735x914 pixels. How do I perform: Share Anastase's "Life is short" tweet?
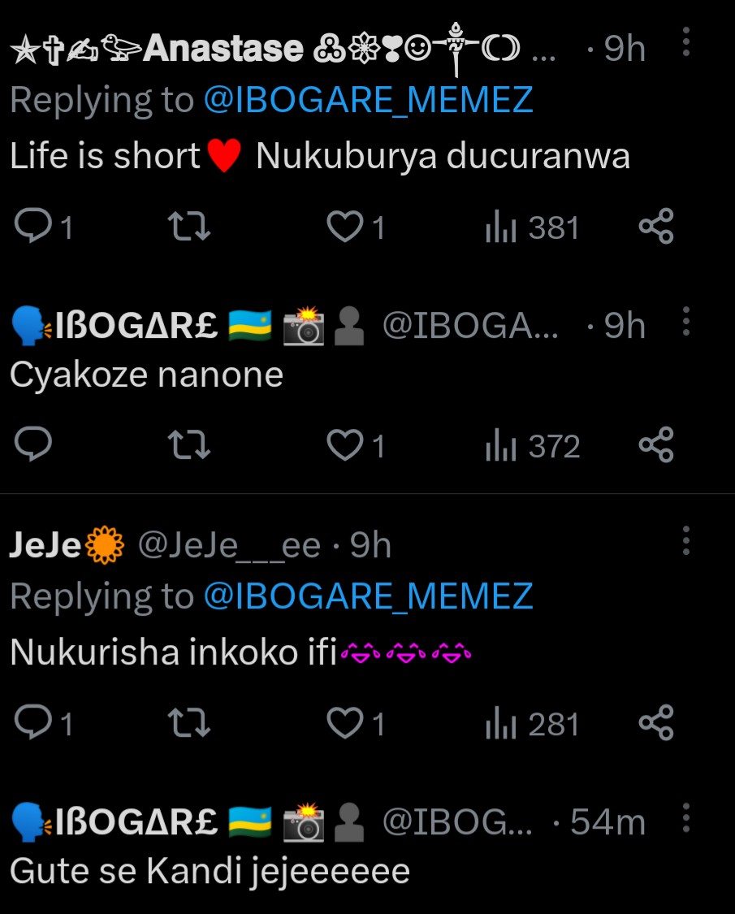[x=656, y=227]
